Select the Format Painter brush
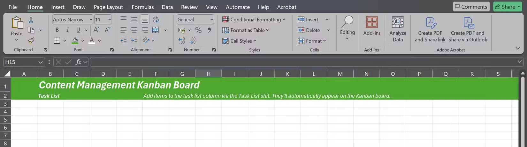The image size is (527, 147). [x=31, y=40]
